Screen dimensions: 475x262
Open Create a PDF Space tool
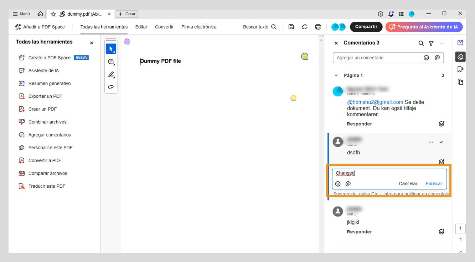(53, 58)
